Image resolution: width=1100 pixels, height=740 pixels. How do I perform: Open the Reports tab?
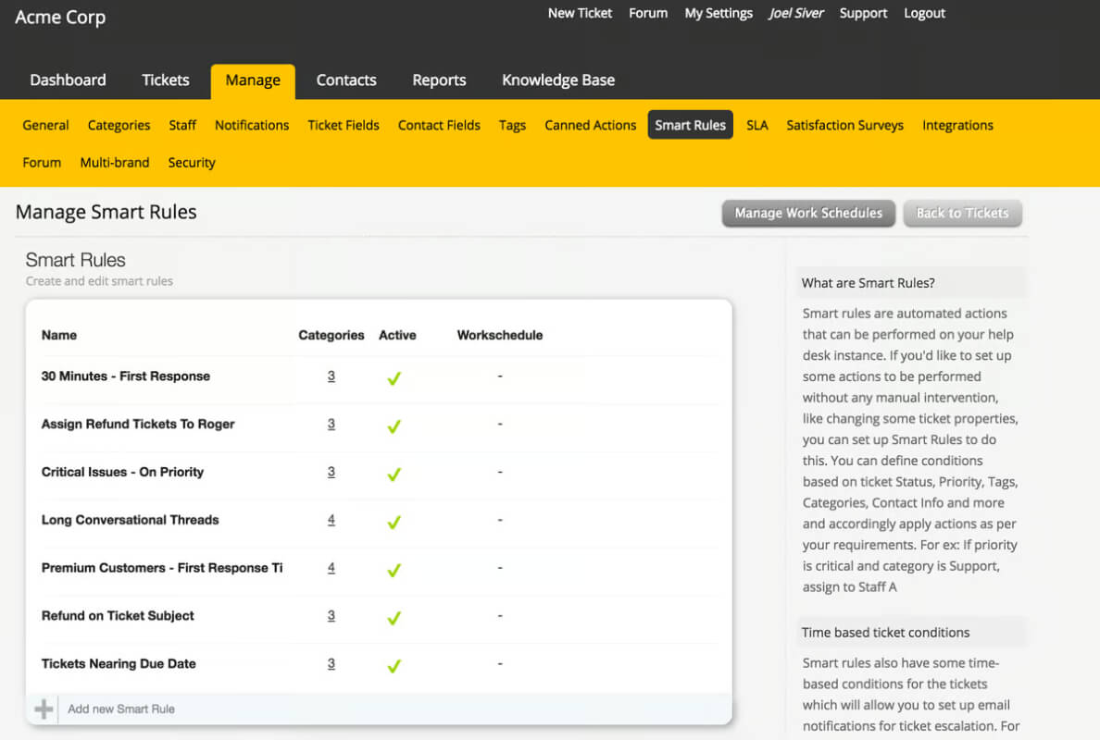coord(439,80)
